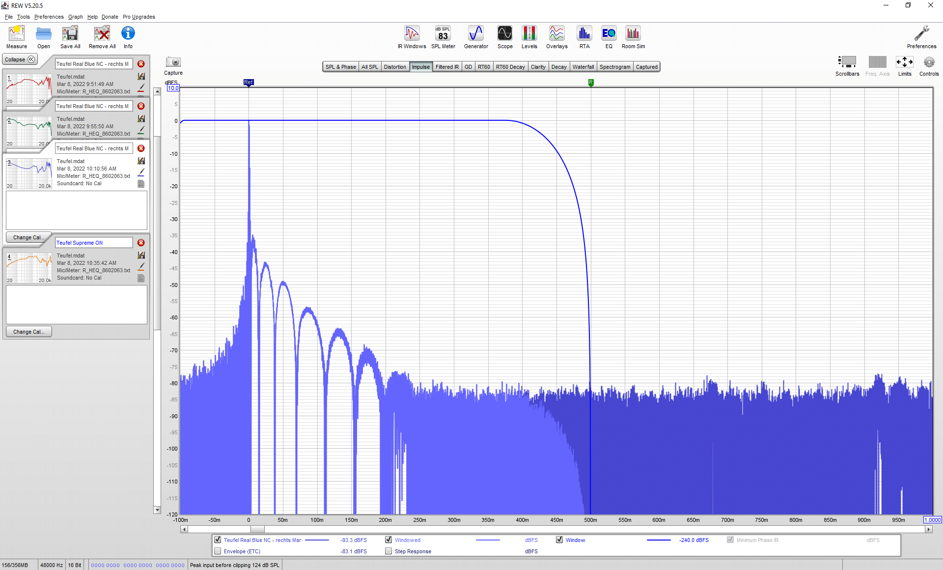943x570 pixels.
Task: Select measurement 1 thumbnail
Action: [28, 89]
